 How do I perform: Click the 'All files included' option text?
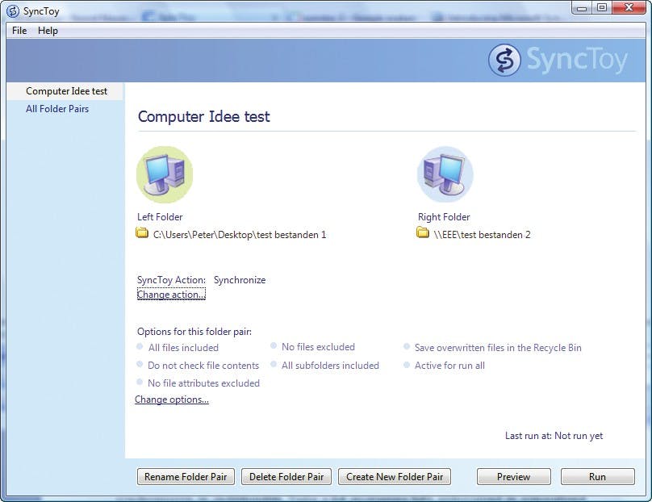pyautogui.click(x=183, y=348)
